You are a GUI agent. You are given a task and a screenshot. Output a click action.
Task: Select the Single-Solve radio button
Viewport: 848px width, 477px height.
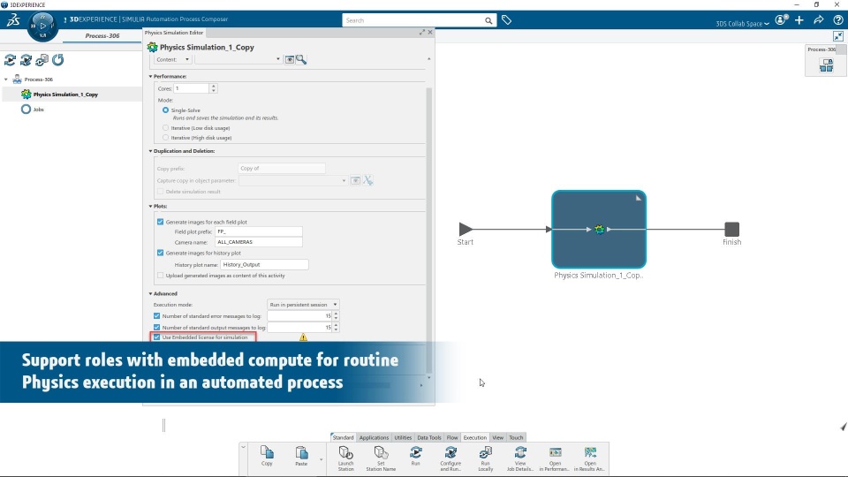165,110
